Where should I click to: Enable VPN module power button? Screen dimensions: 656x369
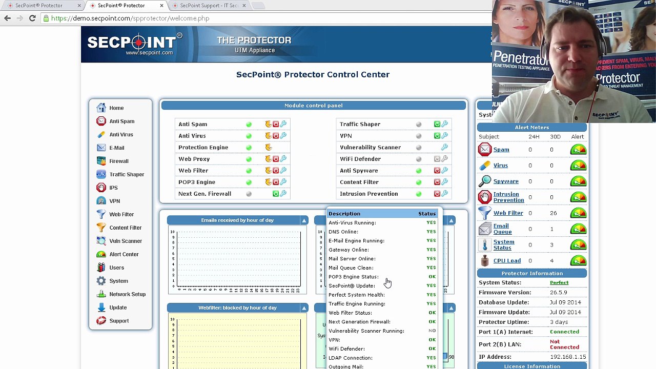point(437,136)
